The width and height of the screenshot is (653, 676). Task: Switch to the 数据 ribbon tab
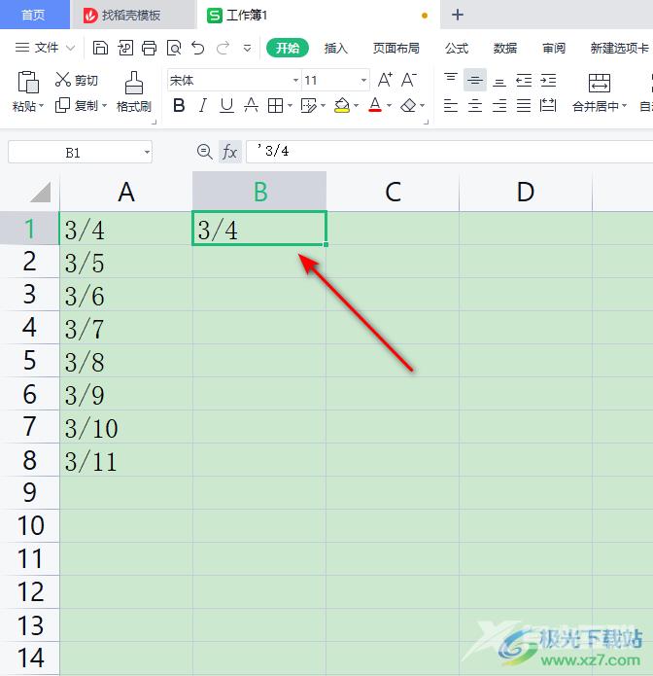pos(505,48)
